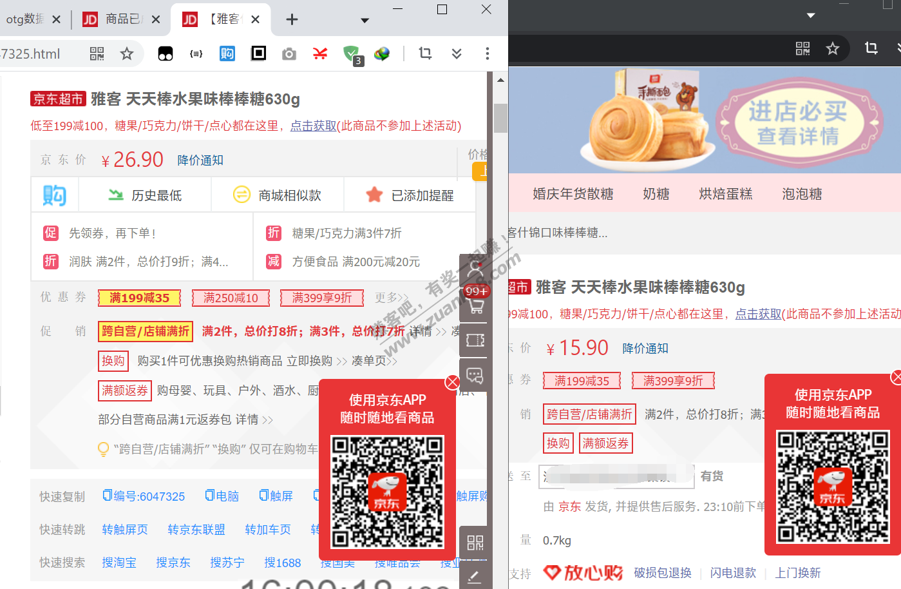Click 搜1688 quick search link
The height and width of the screenshot is (589, 901).
(283, 563)
